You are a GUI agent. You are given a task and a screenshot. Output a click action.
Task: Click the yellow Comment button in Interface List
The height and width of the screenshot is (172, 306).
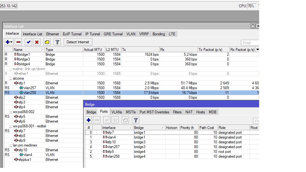(x=47, y=42)
